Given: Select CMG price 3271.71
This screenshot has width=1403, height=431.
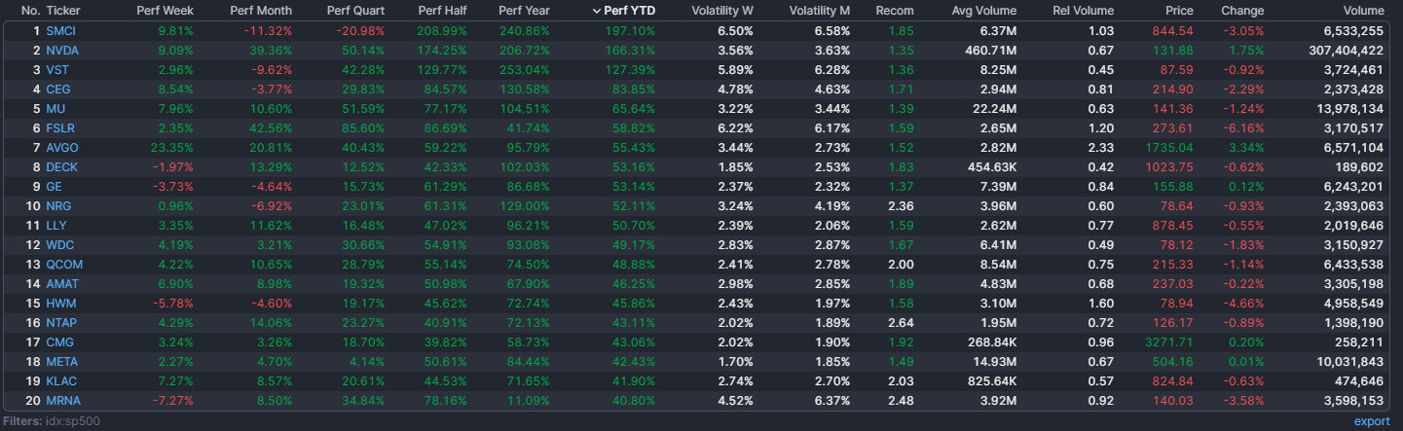Looking at the screenshot, I should pos(1171,342).
